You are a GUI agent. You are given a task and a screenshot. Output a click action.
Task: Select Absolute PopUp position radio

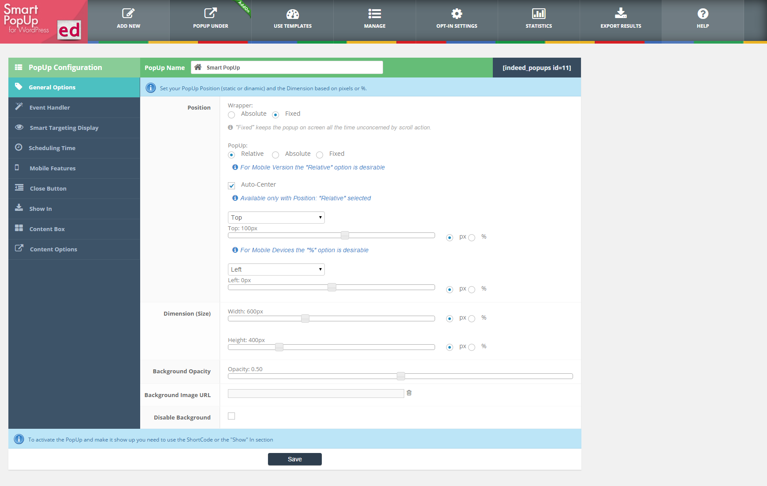click(x=276, y=155)
